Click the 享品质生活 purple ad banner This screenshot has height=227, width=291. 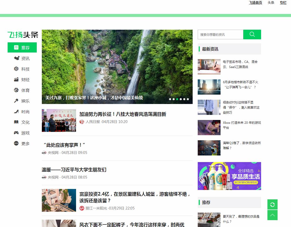point(229,176)
